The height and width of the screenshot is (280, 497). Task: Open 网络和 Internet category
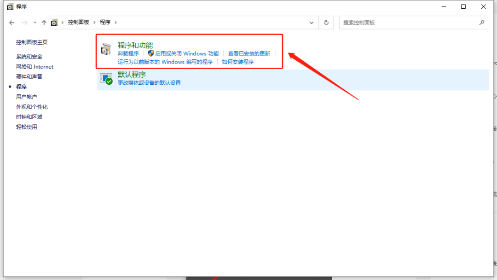tap(35, 67)
